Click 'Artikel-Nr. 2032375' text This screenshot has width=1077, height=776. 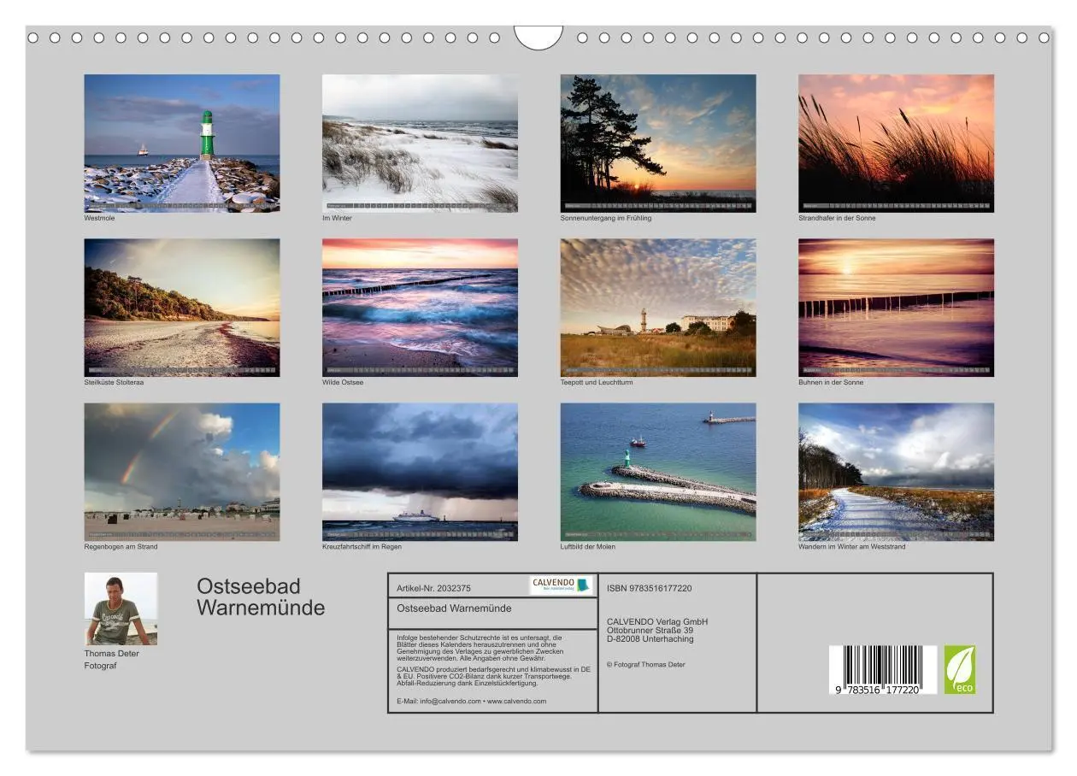pos(434,588)
